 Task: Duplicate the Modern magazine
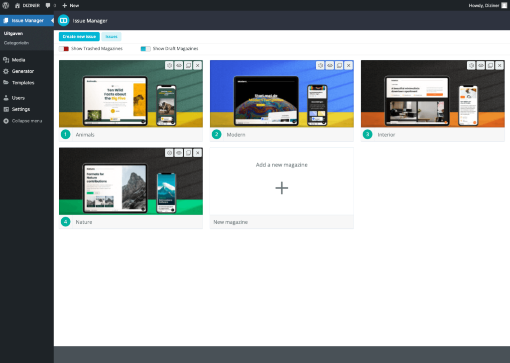tap(339, 65)
